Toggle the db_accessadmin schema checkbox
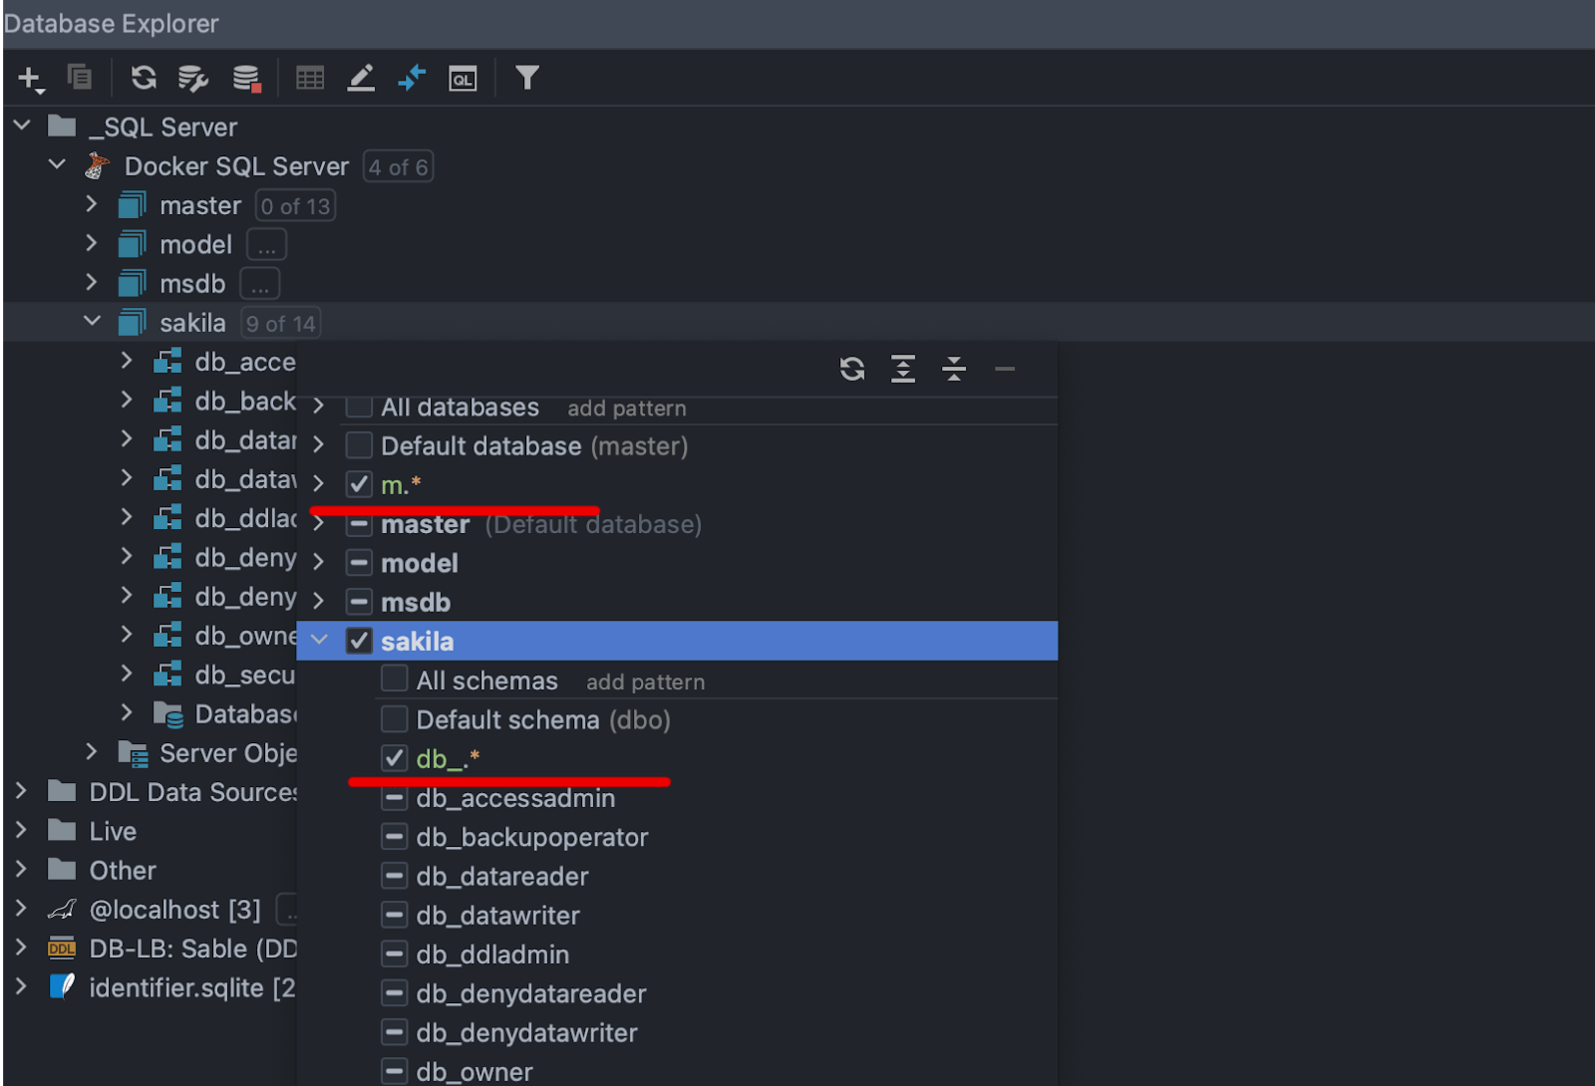The height and width of the screenshot is (1086, 1595). tap(395, 797)
